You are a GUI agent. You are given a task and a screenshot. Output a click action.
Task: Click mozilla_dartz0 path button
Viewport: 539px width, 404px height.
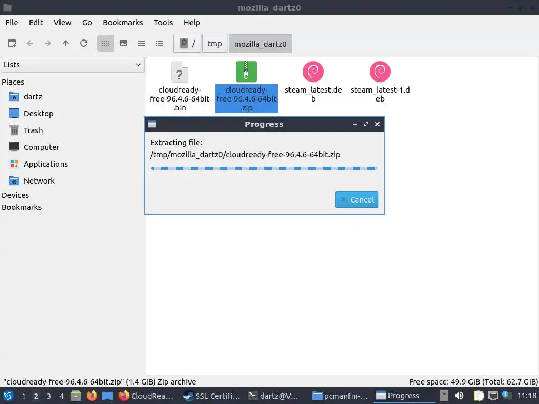click(260, 44)
